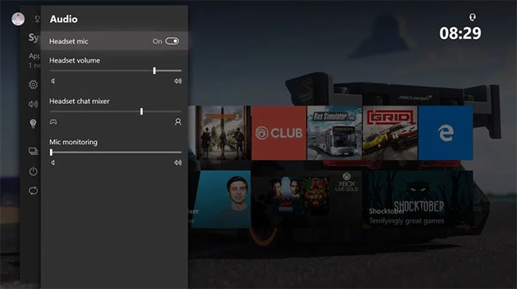Screen dimensions: 517x289
Task: Click the game controller icon under chat mixer
Action: pos(53,121)
